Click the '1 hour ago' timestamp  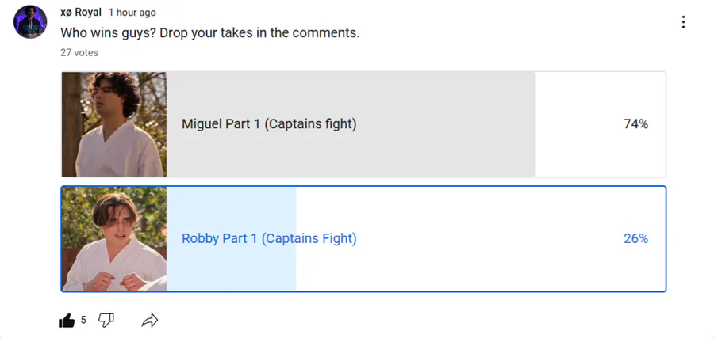tap(132, 13)
